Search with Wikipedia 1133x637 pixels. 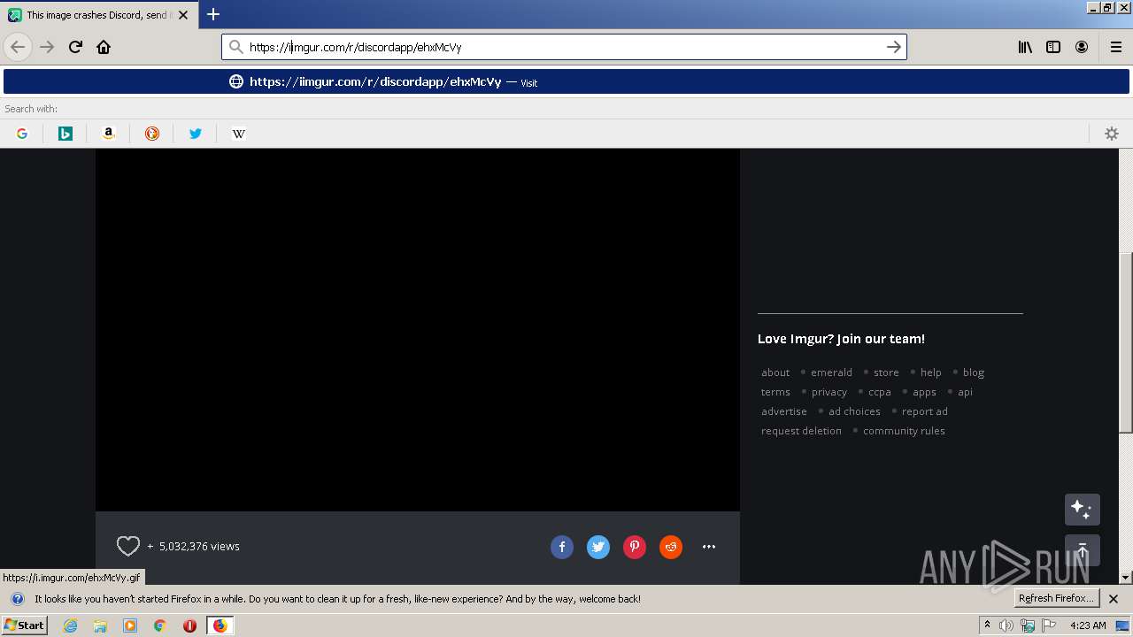coord(238,134)
